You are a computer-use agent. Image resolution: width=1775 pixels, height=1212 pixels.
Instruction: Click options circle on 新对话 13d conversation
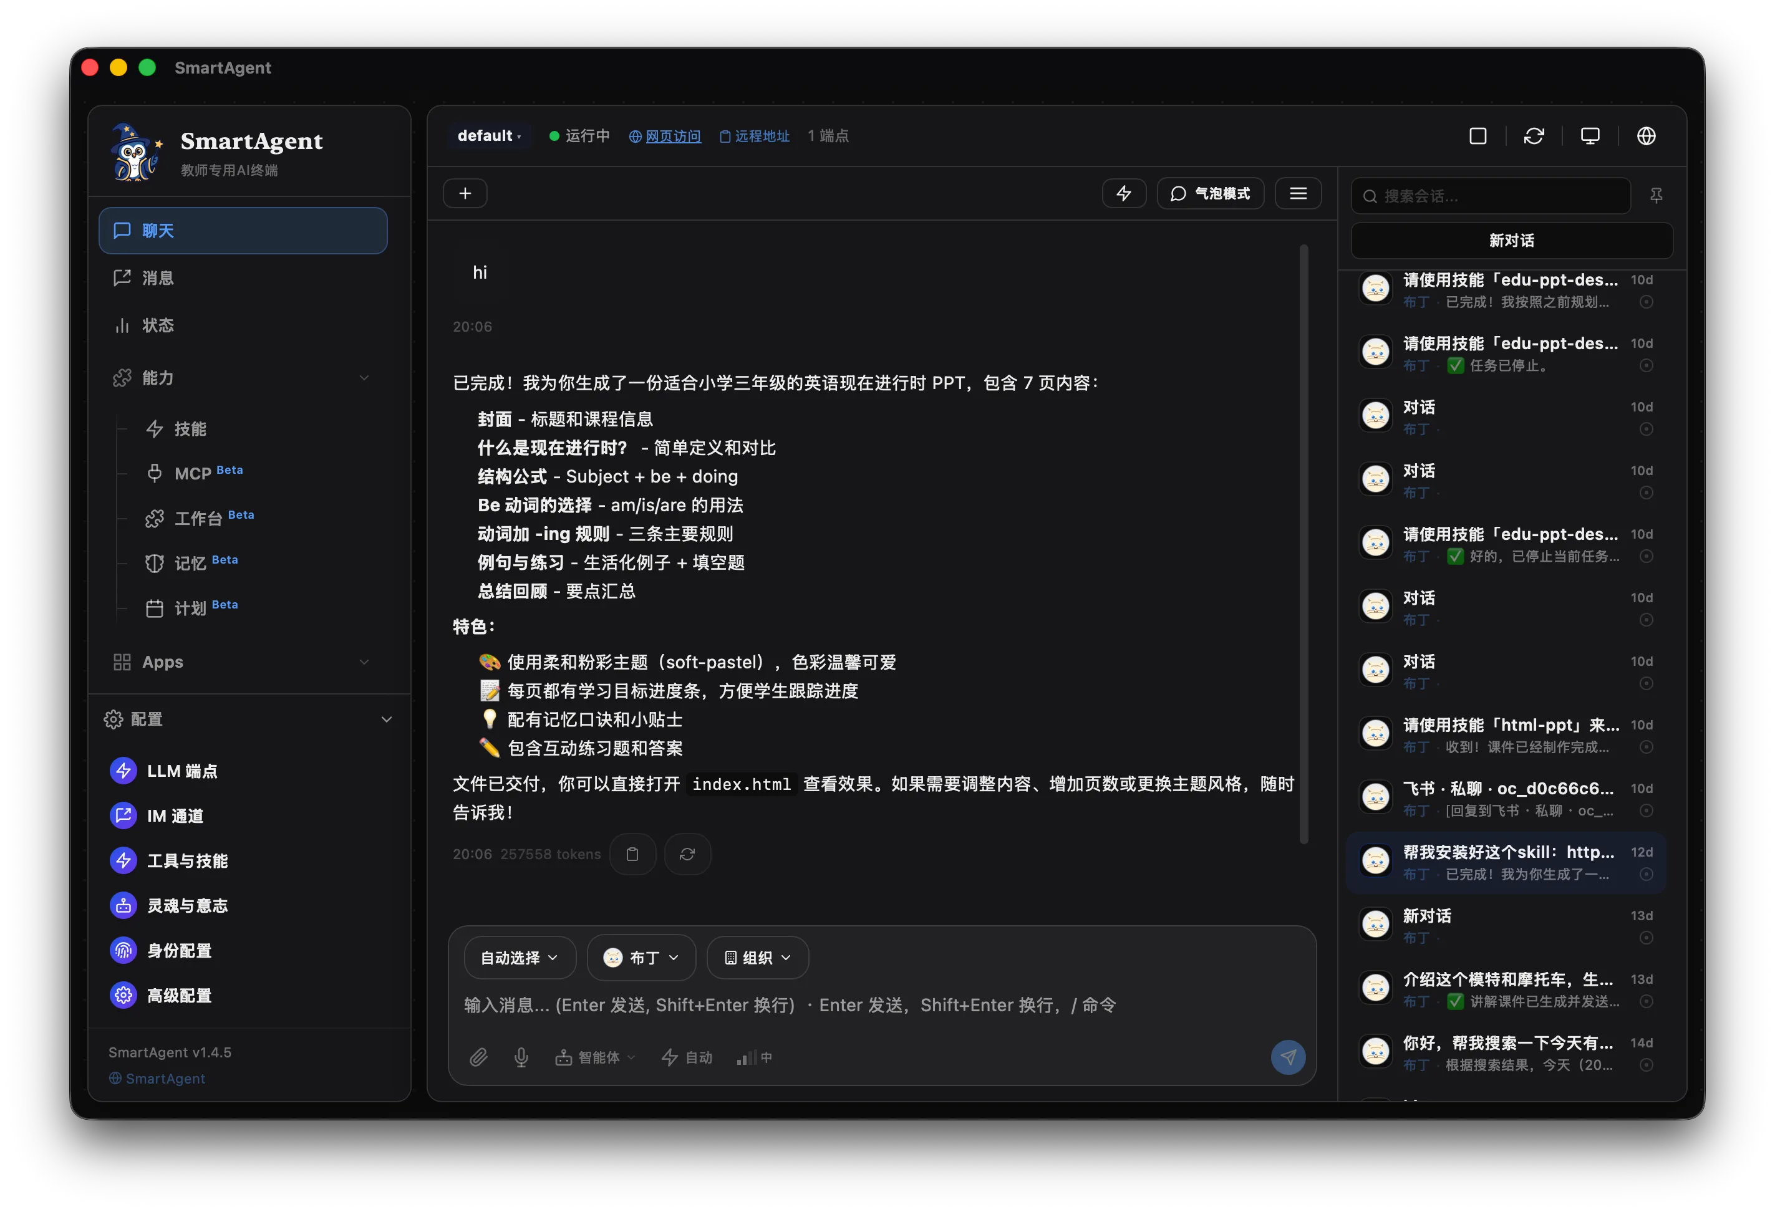click(1647, 938)
